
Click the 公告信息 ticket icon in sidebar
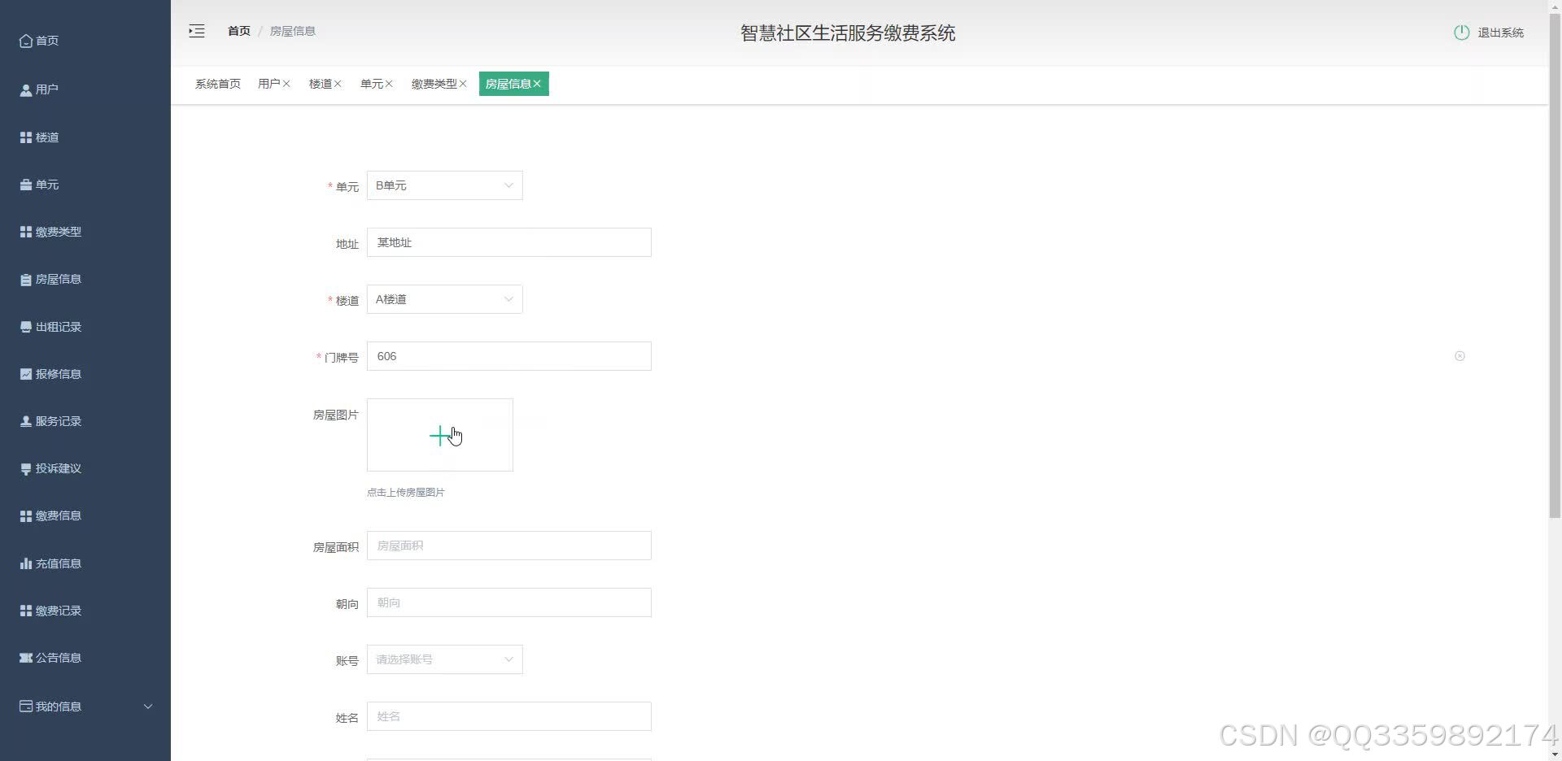(x=26, y=658)
